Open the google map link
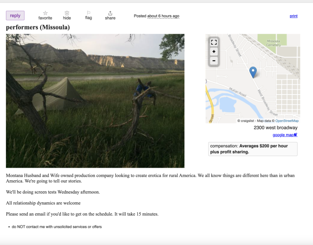 (x=285, y=135)
